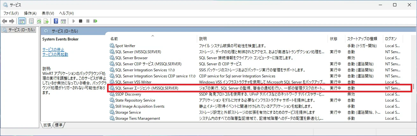The height and width of the screenshot is (136, 417).
Task: Select the gear icon of SQL Server (MSSQLSERVER)
Action: click(x=112, y=52)
